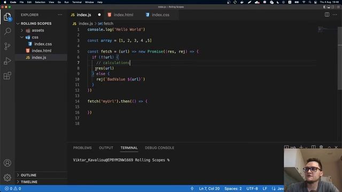The image size is (342, 192).
Task: Switch to the index.css editor tab
Action: (160, 15)
